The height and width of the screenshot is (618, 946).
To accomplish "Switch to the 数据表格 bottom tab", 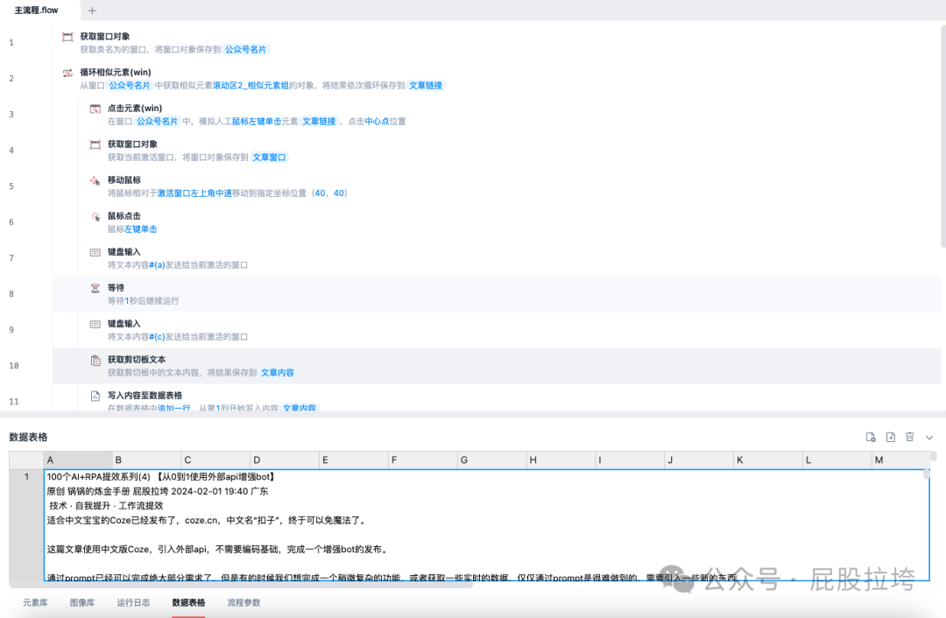I will click(x=188, y=602).
